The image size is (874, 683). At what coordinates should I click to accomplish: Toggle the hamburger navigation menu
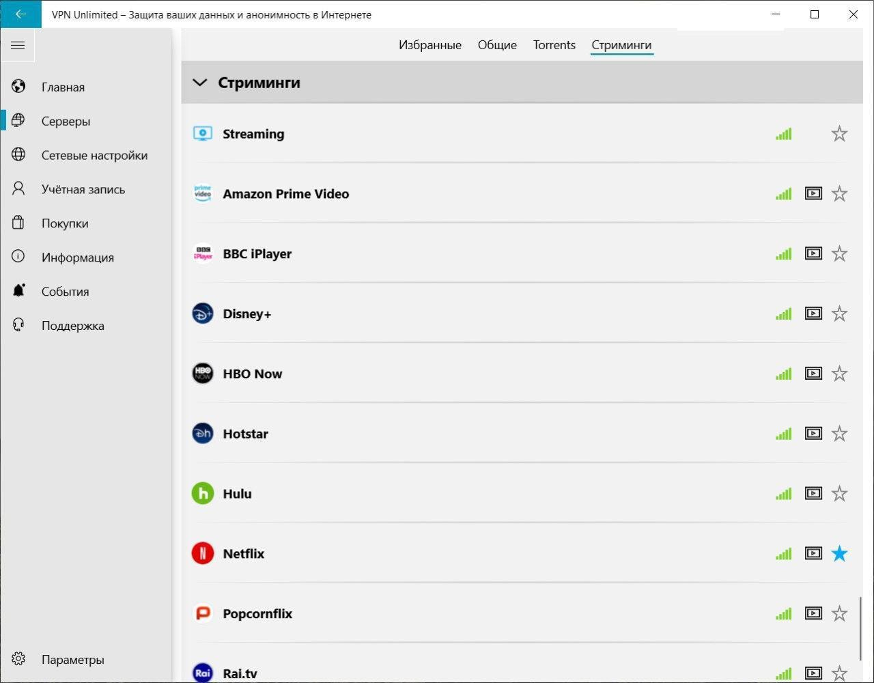tap(18, 46)
